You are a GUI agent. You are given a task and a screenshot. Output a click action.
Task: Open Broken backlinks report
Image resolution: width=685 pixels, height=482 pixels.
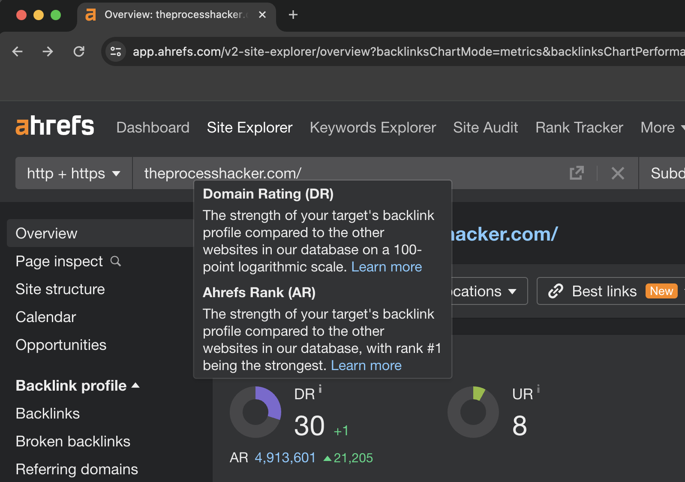(73, 441)
